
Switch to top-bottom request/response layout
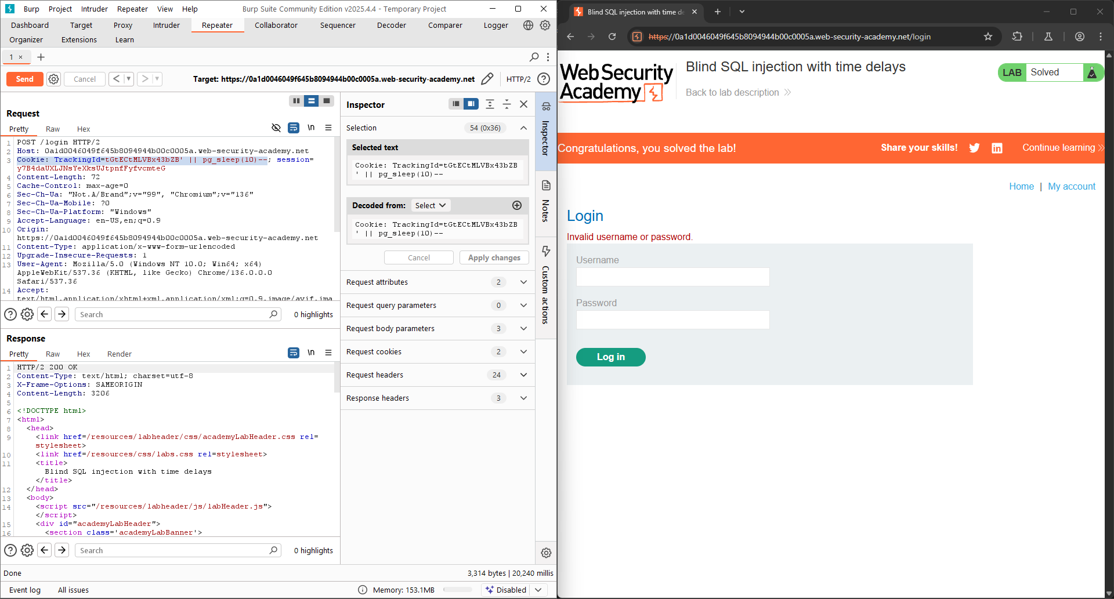click(x=312, y=101)
